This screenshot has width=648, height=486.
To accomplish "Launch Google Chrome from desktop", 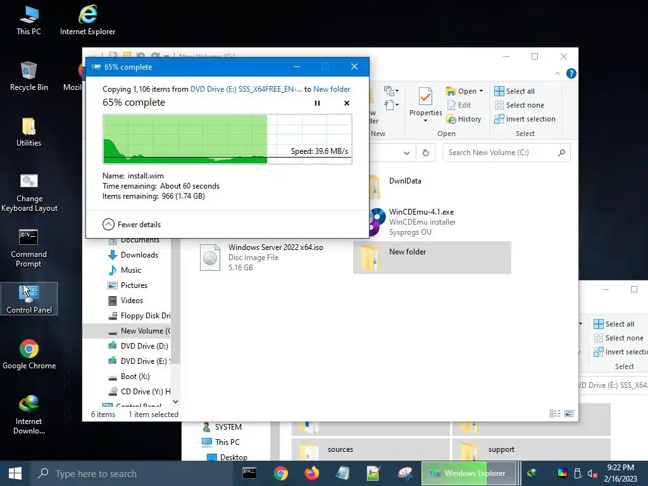I will (29, 354).
